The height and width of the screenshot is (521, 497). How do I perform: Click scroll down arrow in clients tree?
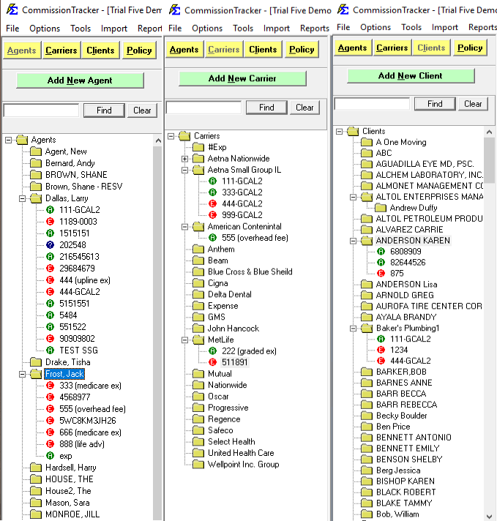(x=489, y=517)
